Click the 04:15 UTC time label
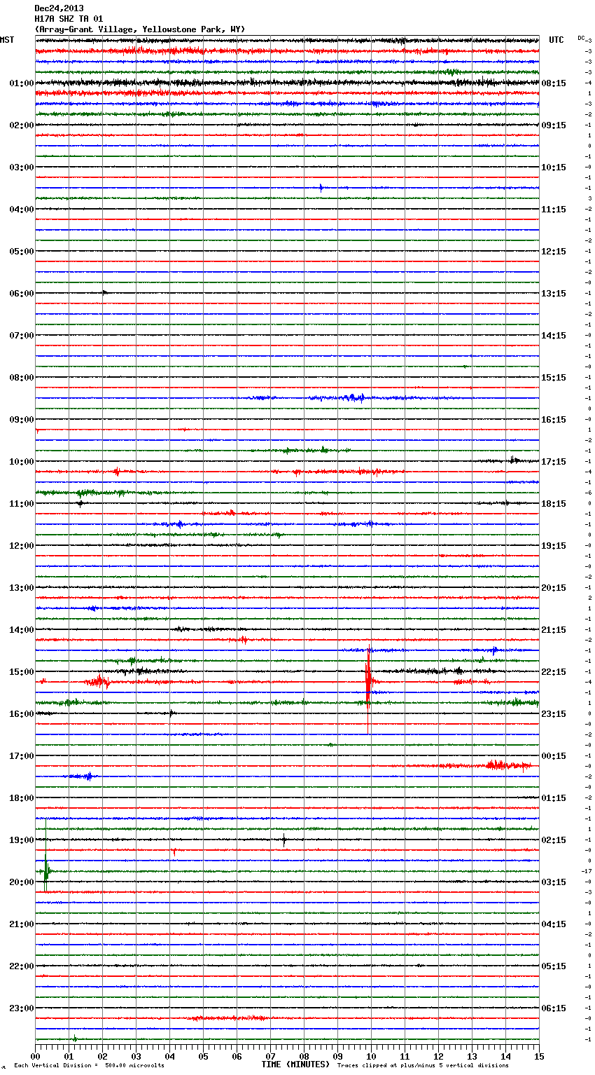Viewport: 595px width, 1075px height. [554, 924]
